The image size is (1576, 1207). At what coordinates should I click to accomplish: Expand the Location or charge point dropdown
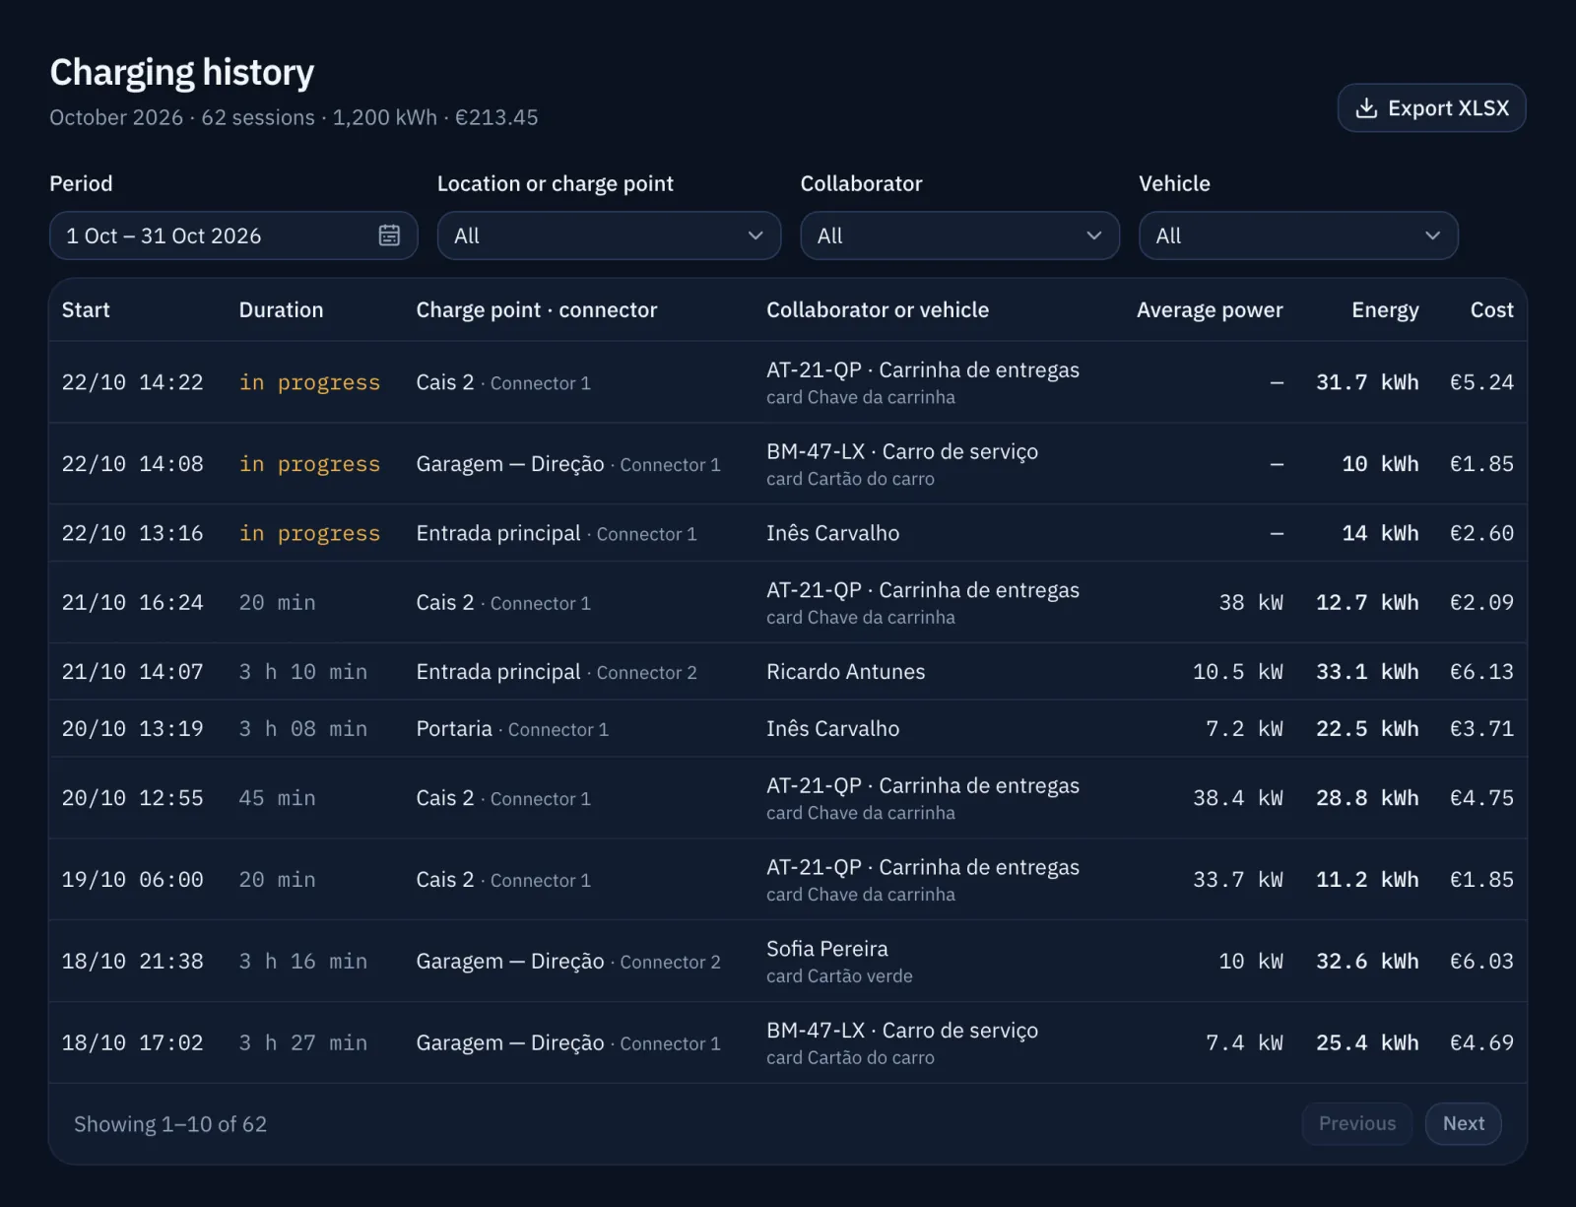pos(609,235)
